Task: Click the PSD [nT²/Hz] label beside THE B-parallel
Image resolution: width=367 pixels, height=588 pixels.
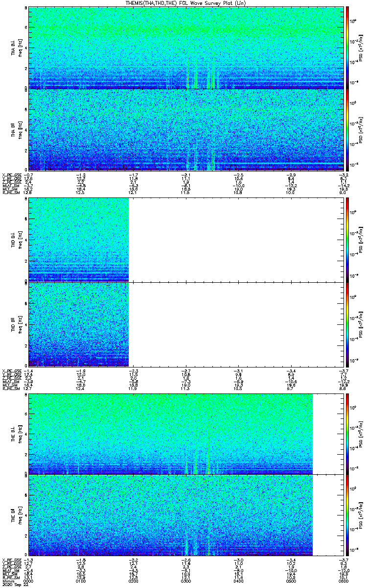Action: (x=361, y=516)
